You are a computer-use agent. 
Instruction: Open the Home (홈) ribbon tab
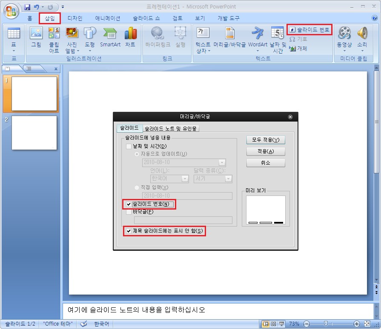30,18
